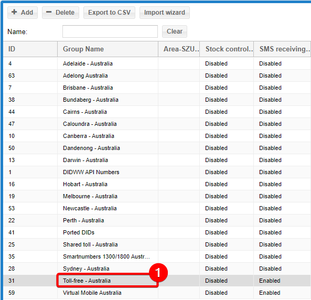Sort by ID column header
This screenshot has width=311, height=300.
[30, 49]
